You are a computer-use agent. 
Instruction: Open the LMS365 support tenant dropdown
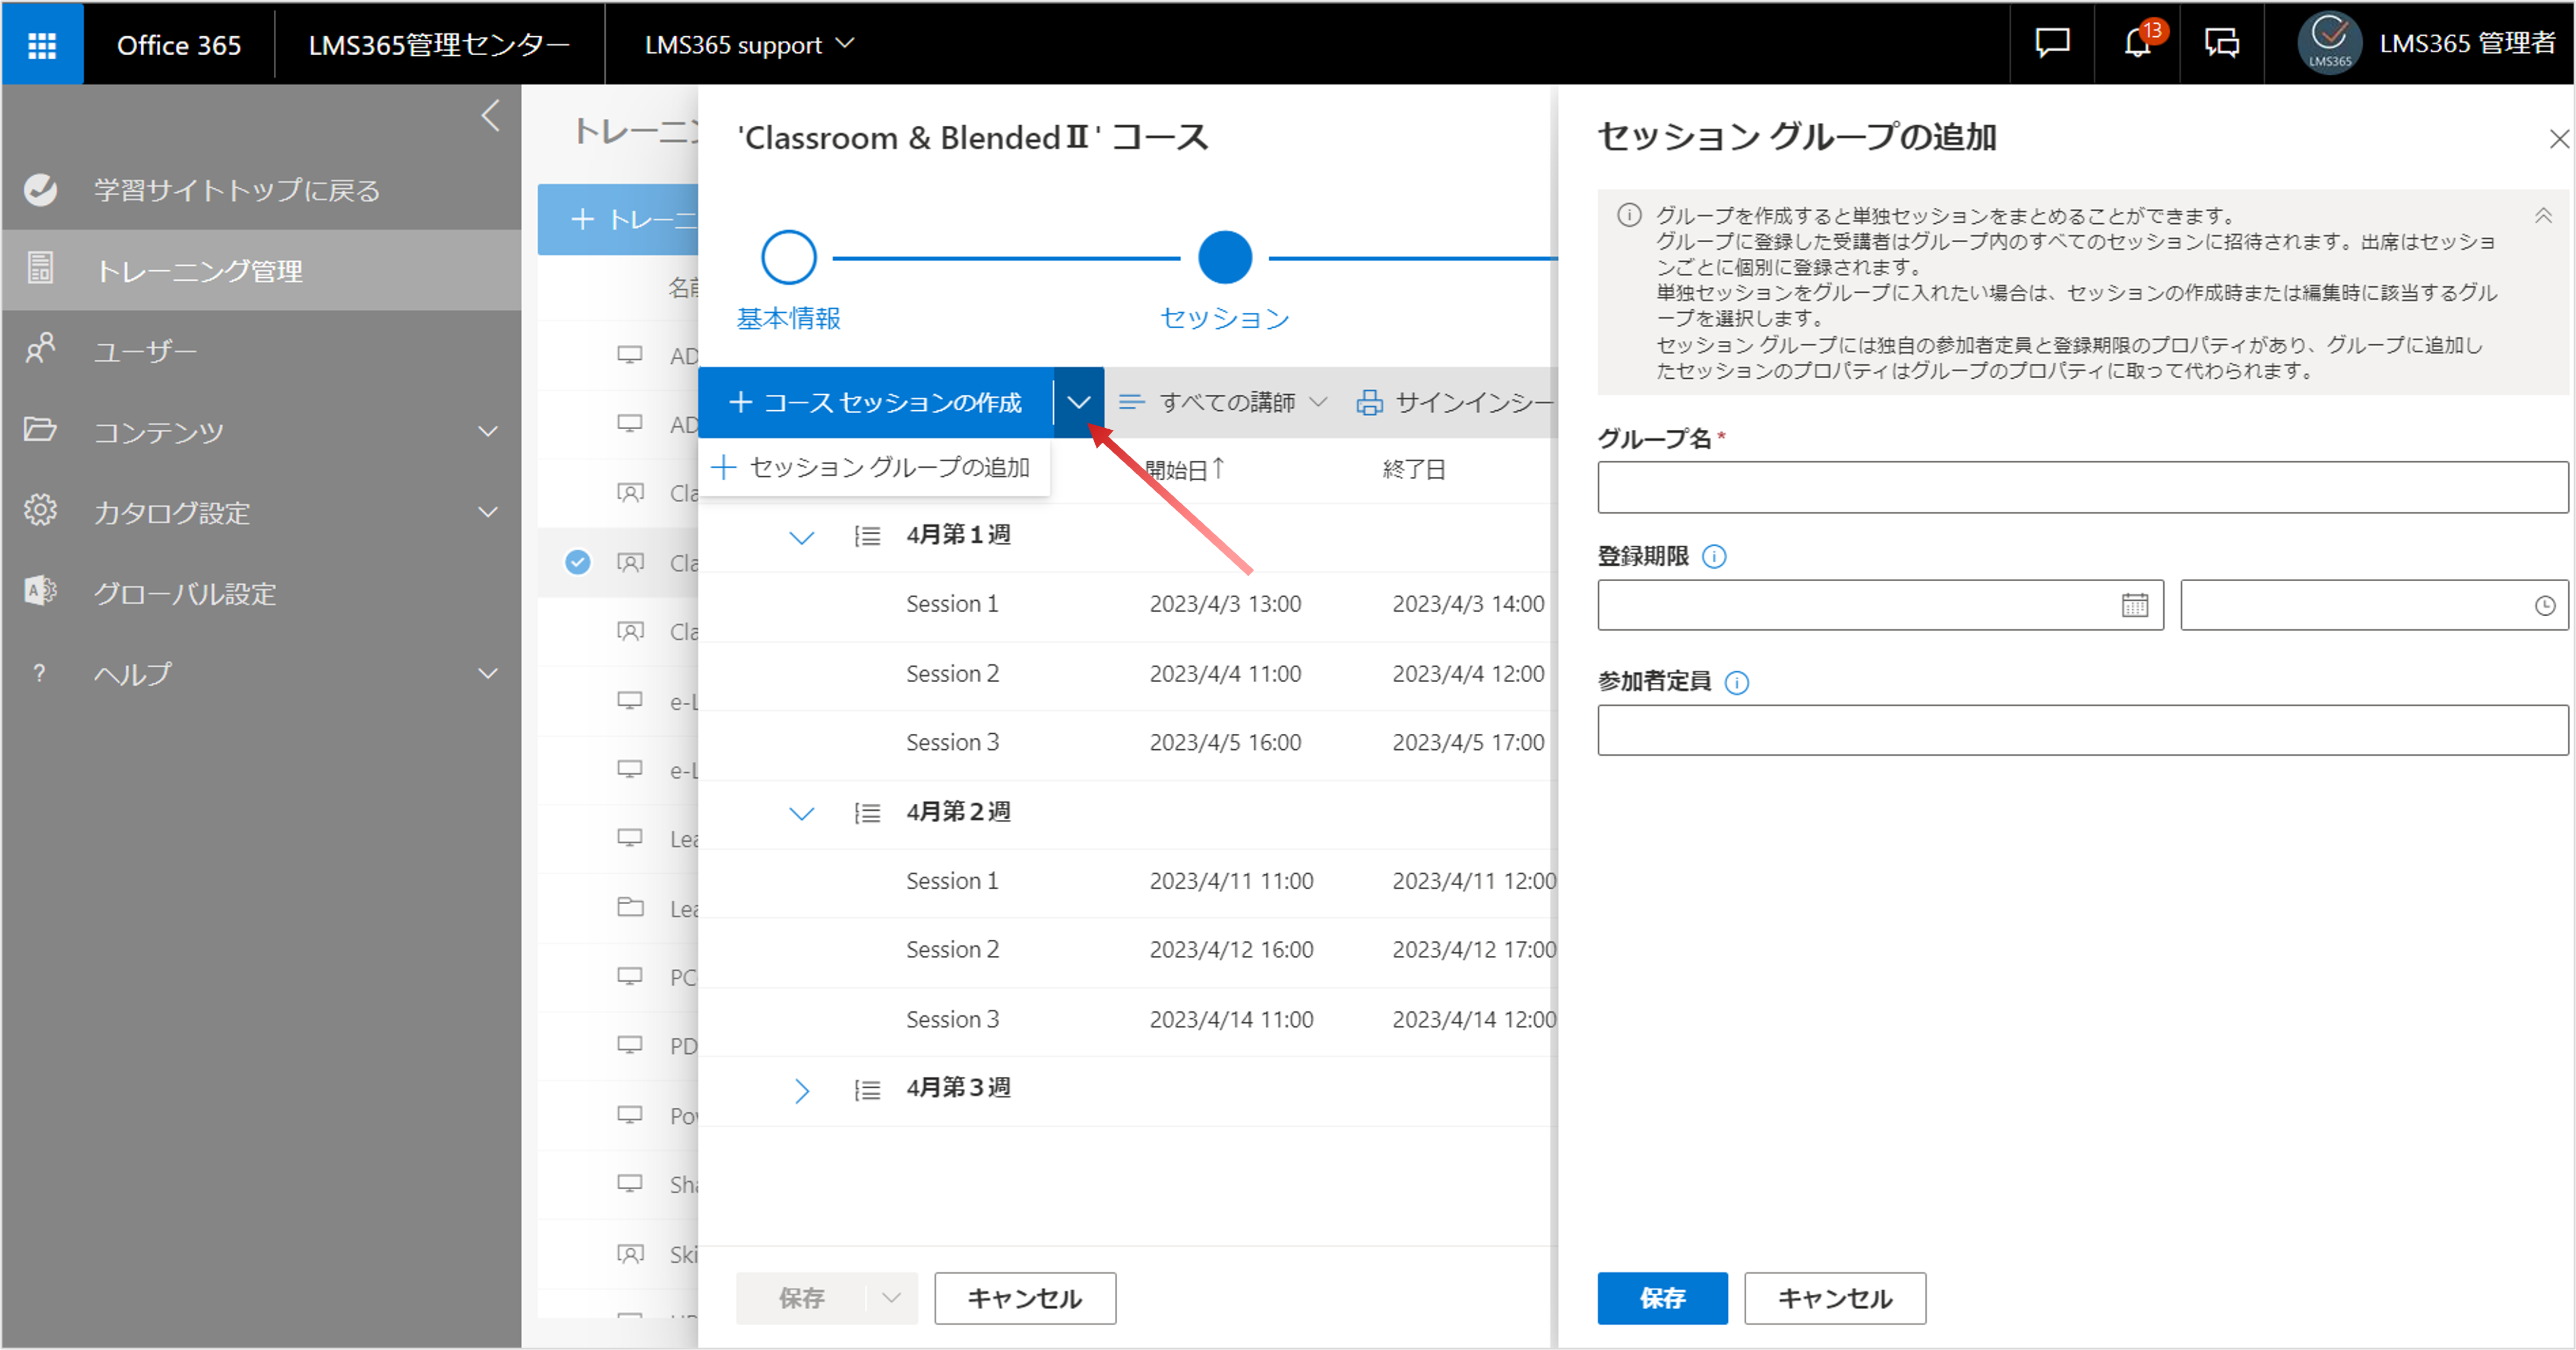point(750,44)
